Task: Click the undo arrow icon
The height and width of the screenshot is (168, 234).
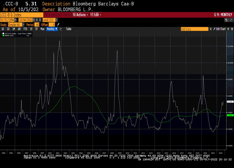Action: pyautogui.click(x=226, y=20)
